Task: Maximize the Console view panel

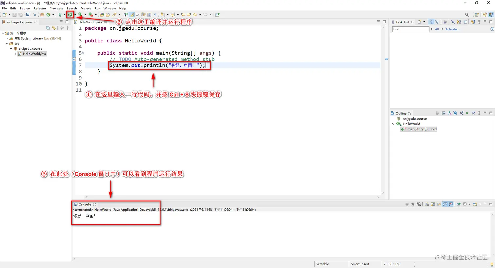Action: pyautogui.click(x=491, y=204)
